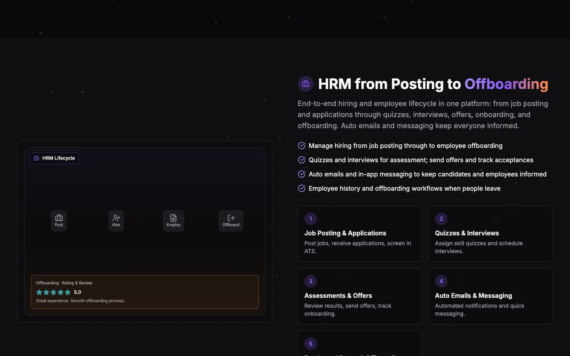Click the purple briefcase icon beside heading
The image size is (570, 356).
pyautogui.click(x=306, y=84)
